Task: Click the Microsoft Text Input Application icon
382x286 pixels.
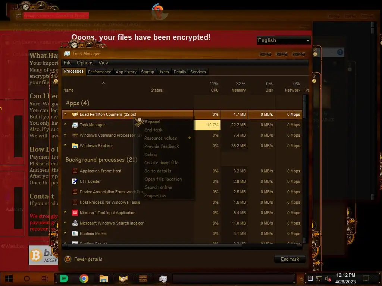Action: click(x=75, y=213)
